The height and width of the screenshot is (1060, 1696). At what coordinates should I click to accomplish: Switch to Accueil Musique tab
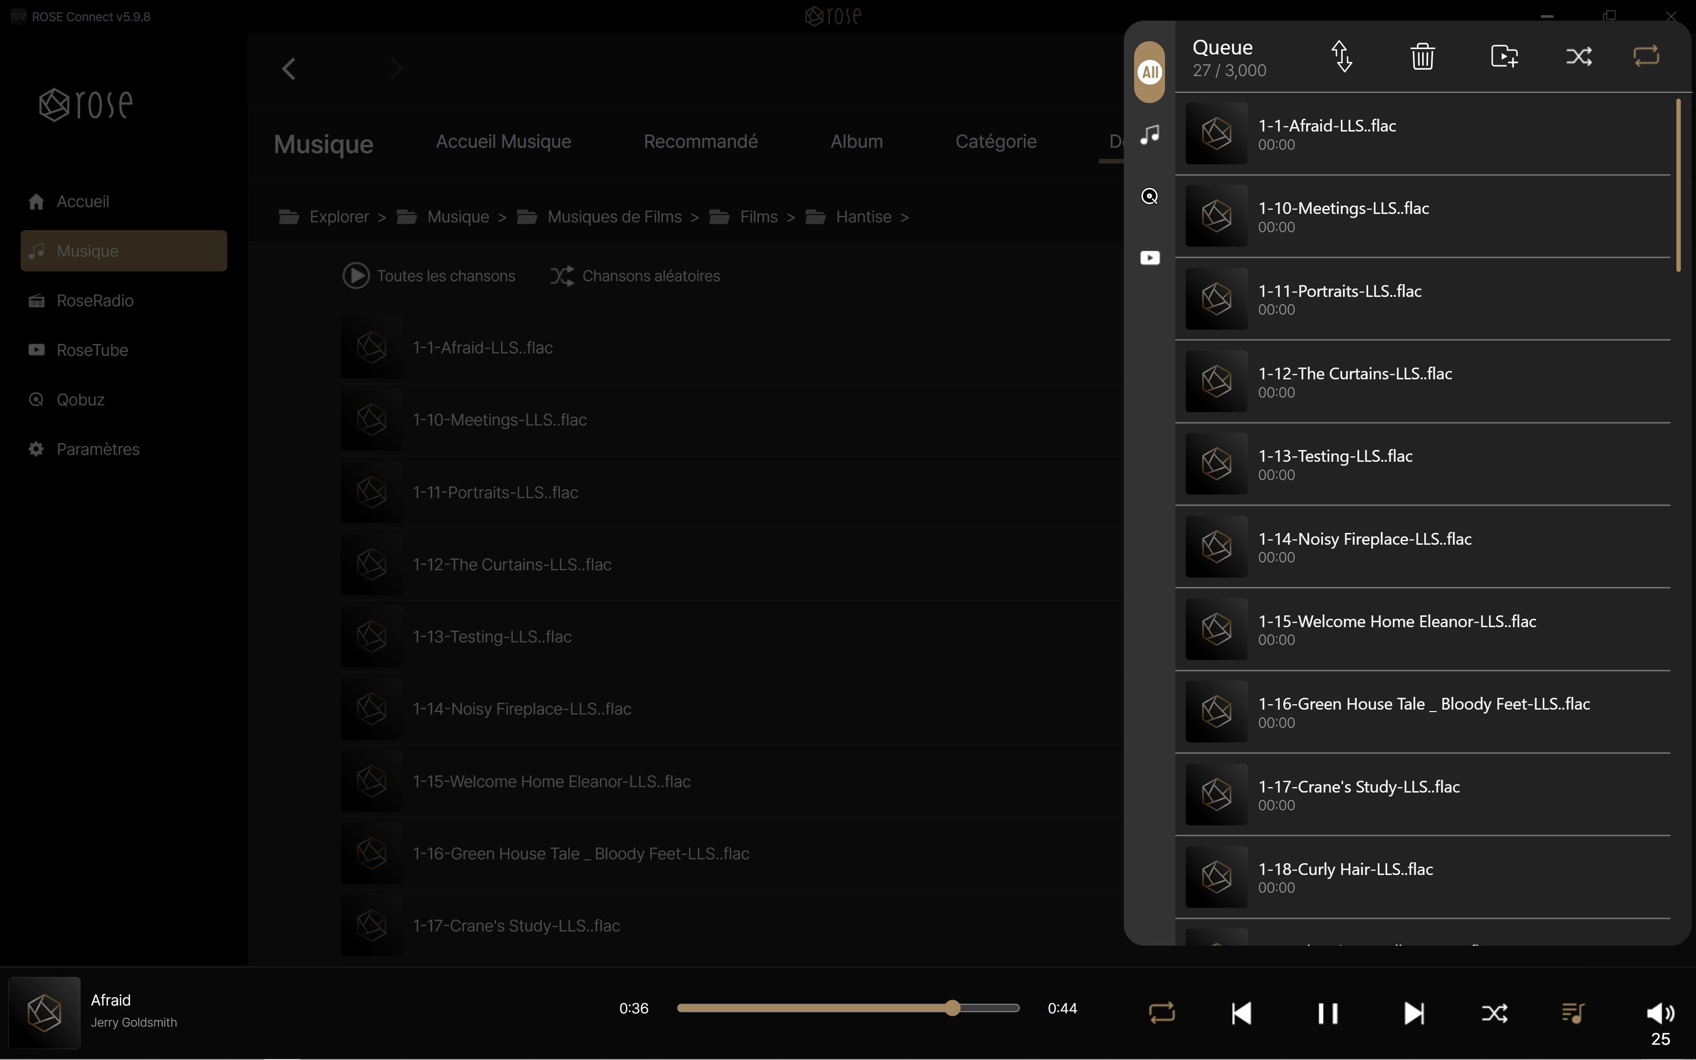tap(503, 142)
